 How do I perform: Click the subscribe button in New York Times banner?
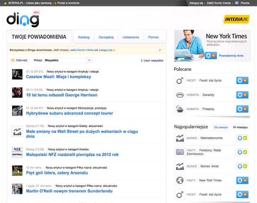[211, 56]
